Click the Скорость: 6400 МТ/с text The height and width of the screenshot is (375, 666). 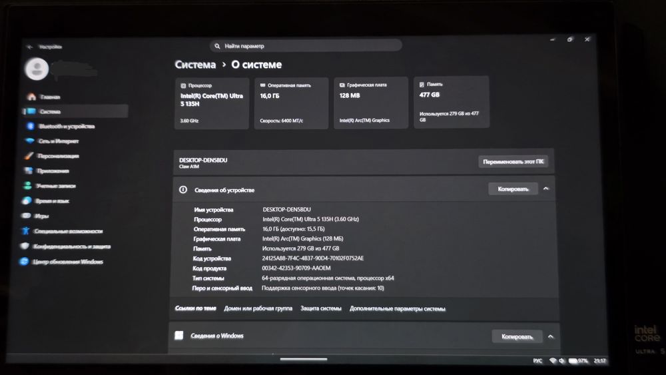[x=282, y=121]
